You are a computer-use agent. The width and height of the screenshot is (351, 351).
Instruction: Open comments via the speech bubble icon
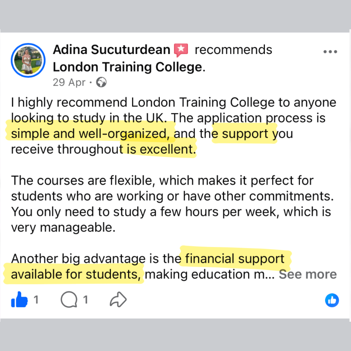[x=69, y=300]
